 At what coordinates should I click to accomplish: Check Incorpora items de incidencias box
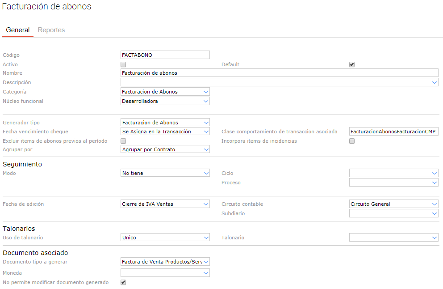(x=352, y=141)
